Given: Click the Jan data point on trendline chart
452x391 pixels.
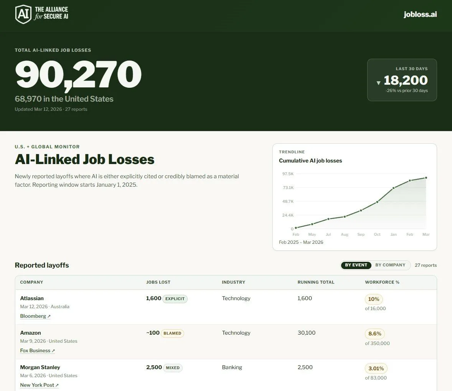Looking at the screenshot, I should click(393, 188).
